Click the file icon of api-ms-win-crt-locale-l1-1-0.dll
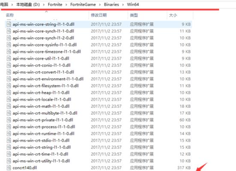 point(9,100)
